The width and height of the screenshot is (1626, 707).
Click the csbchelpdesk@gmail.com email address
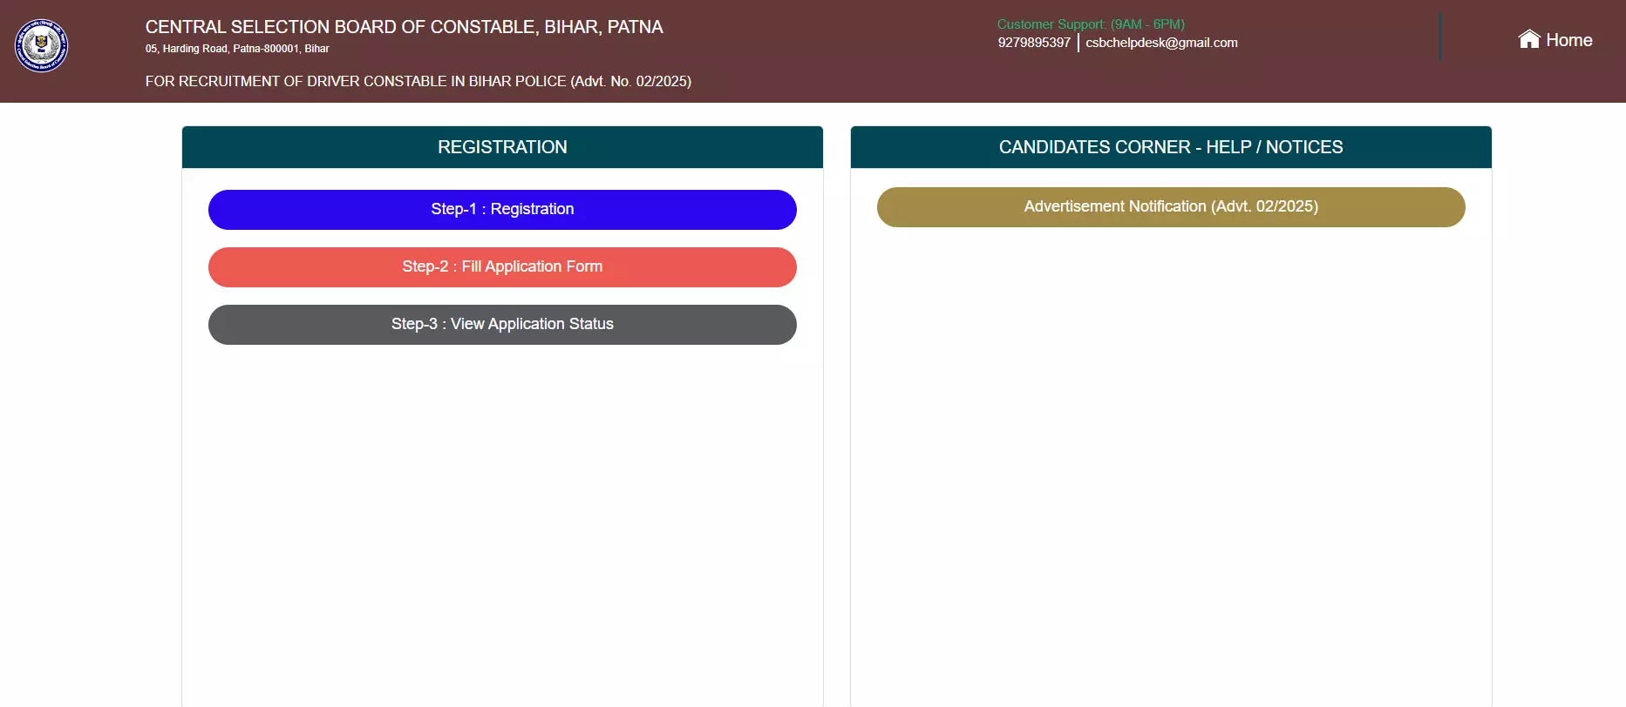tap(1161, 43)
